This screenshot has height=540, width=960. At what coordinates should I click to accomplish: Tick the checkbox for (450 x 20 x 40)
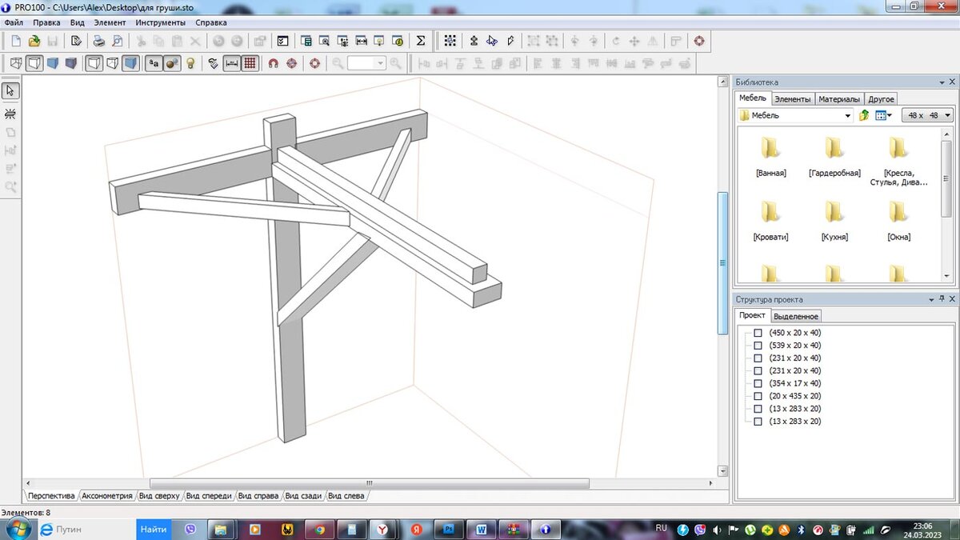coord(758,333)
